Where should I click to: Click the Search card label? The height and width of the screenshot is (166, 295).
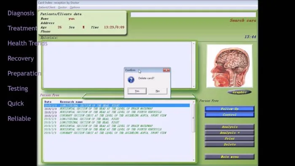243,20
